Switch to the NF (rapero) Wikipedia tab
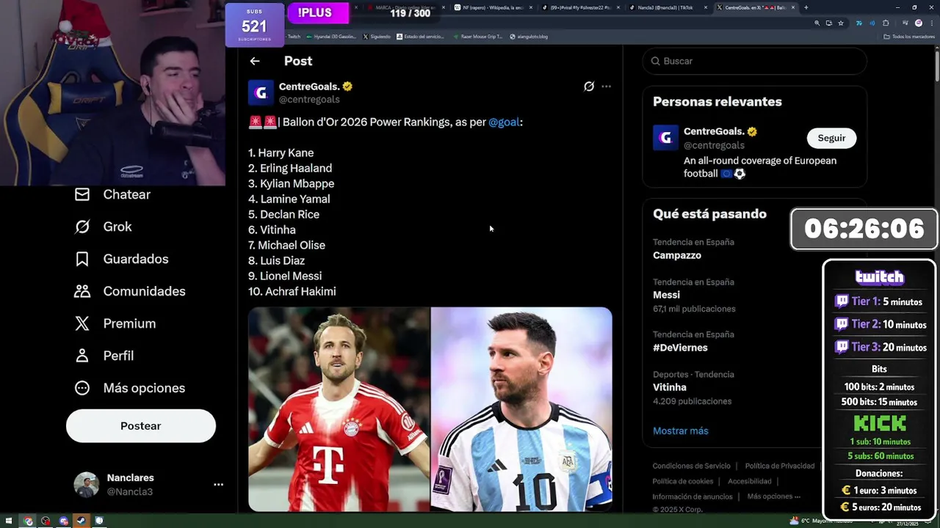 click(x=492, y=7)
